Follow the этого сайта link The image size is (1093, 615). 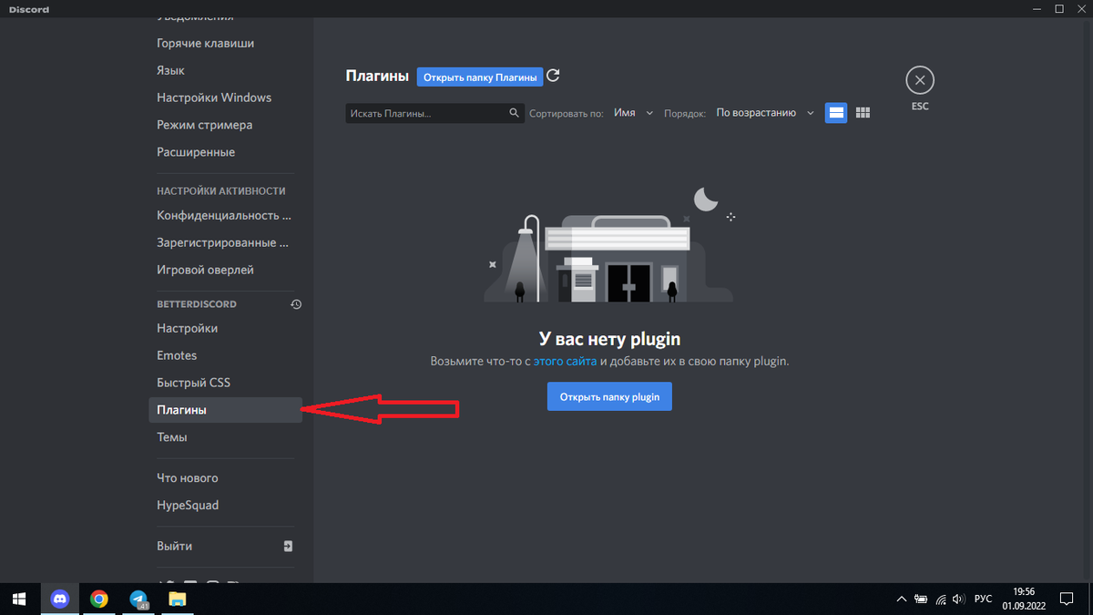565,362
